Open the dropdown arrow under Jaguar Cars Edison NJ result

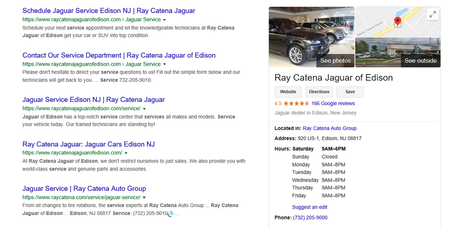coord(126,153)
